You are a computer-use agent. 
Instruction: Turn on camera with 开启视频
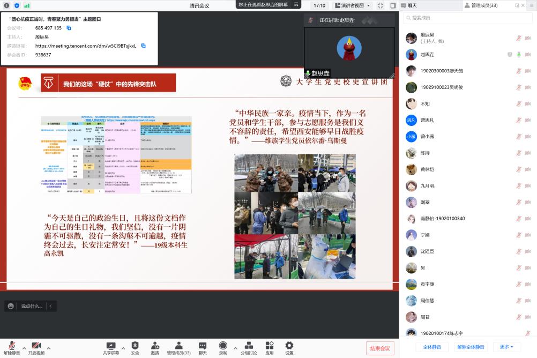(x=36, y=346)
